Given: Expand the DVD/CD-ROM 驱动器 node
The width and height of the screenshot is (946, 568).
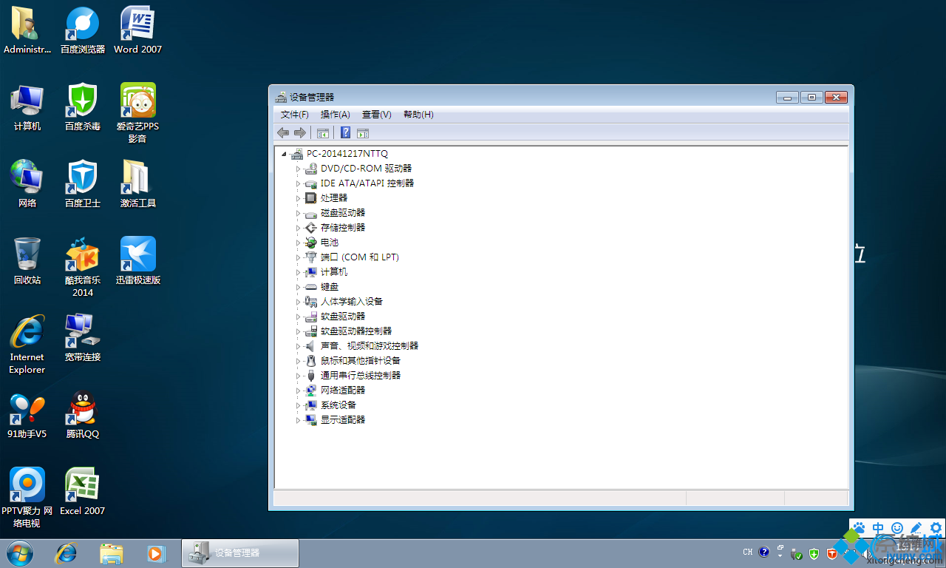Looking at the screenshot, I should 299,169.
